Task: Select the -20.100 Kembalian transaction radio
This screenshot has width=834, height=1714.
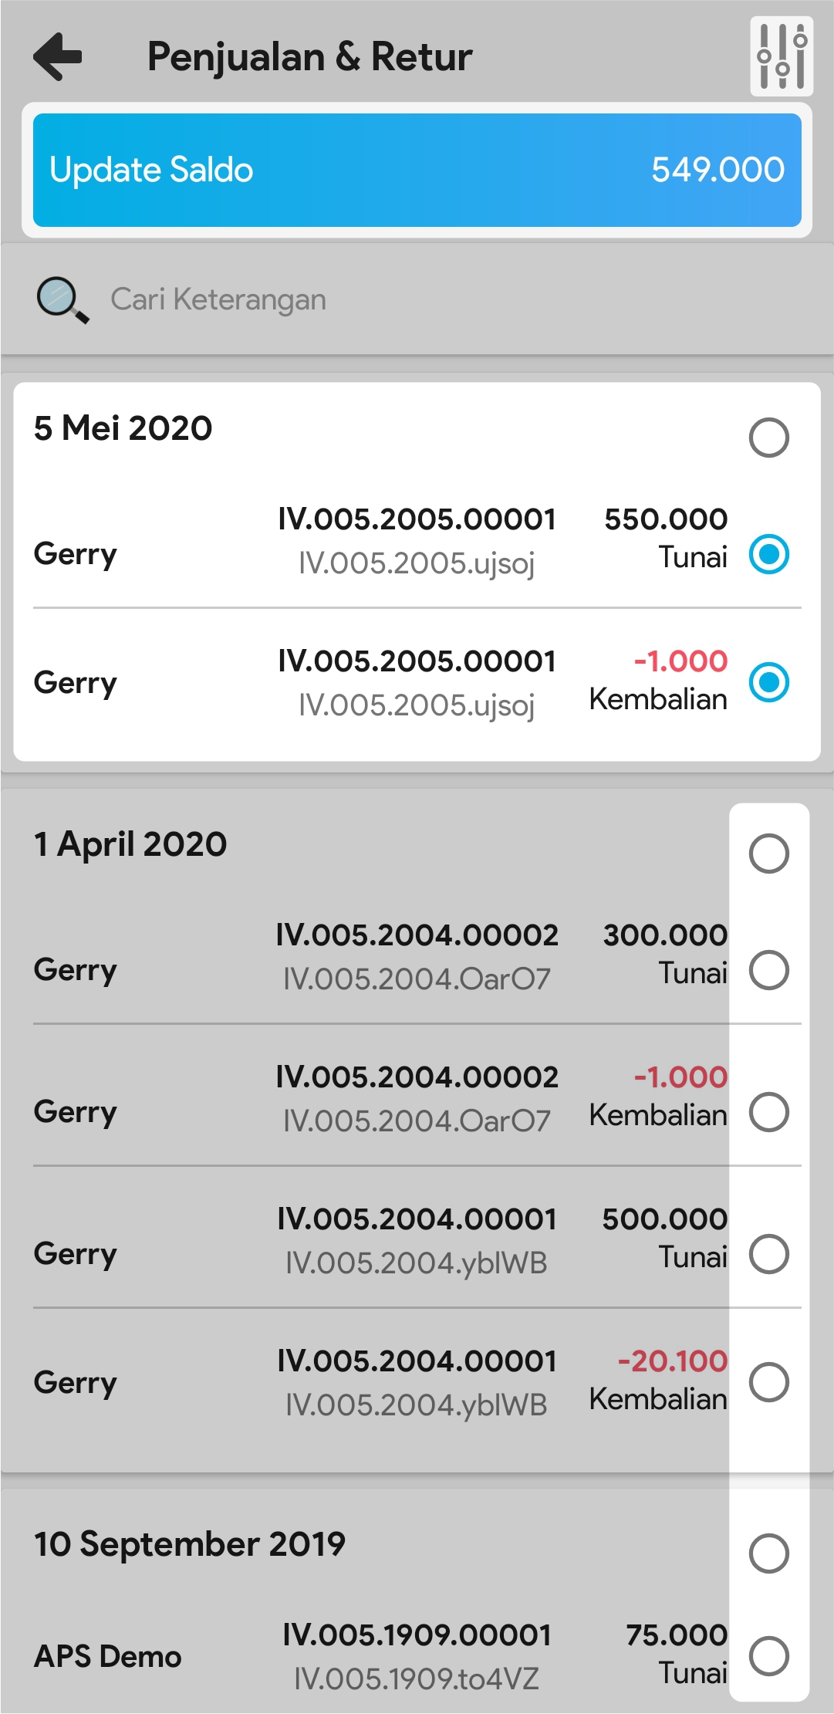Action: 768,1382
